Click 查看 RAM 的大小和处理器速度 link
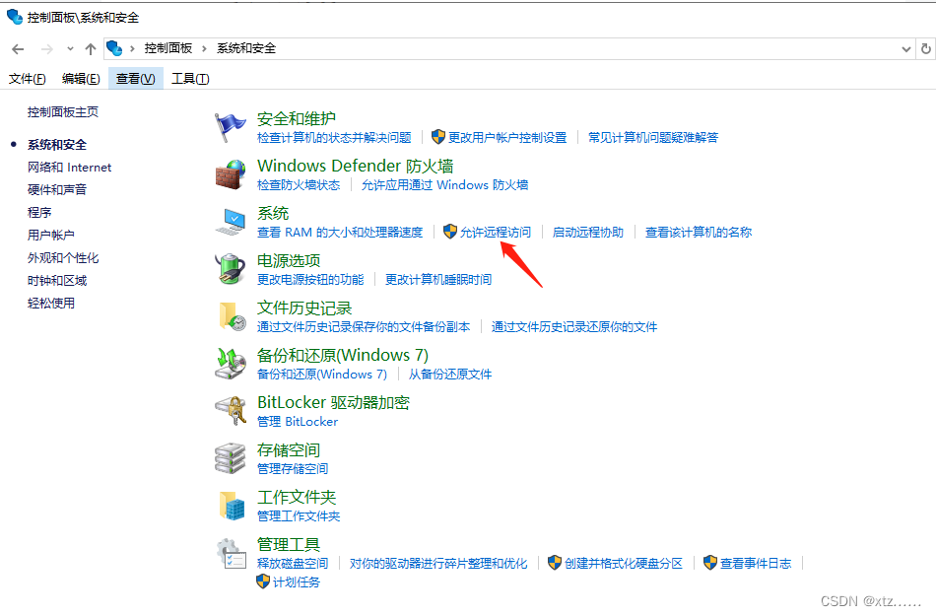The width and height of the screenshot is (936, 616). point(340,232)
